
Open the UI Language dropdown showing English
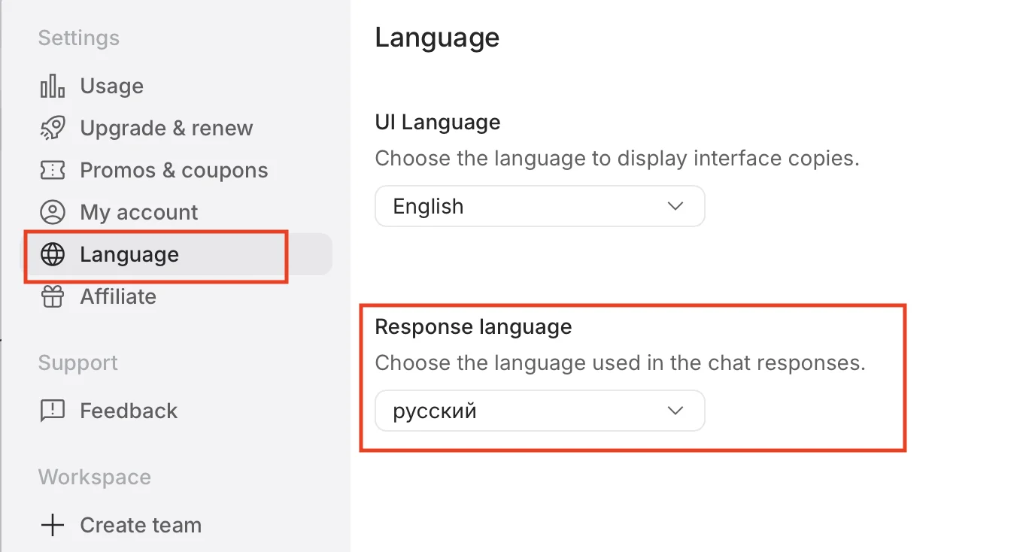coord(539,206)
